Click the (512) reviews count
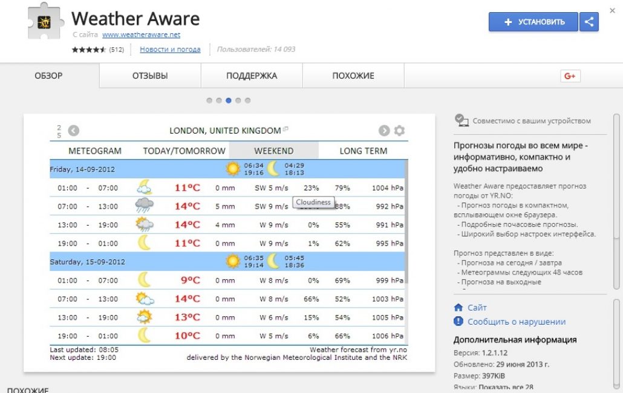 pos(116,50)
